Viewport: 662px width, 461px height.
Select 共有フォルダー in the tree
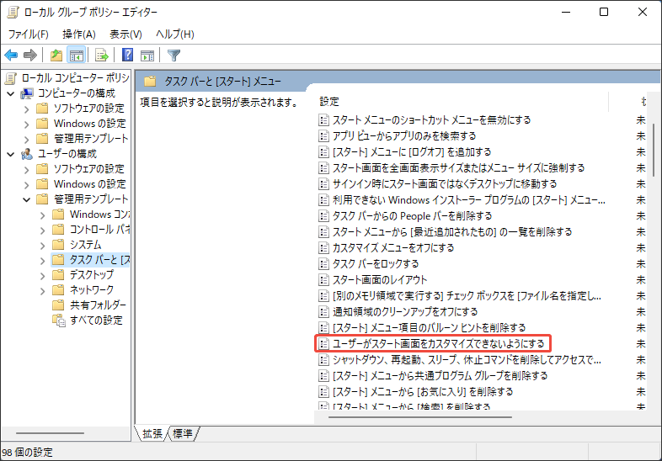tap(98, 305)
